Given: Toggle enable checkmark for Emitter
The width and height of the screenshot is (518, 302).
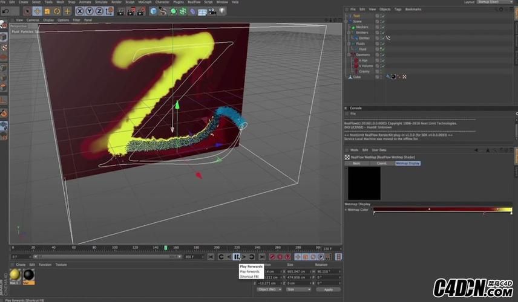Looking at the screenshot, I should click(383, 38).
